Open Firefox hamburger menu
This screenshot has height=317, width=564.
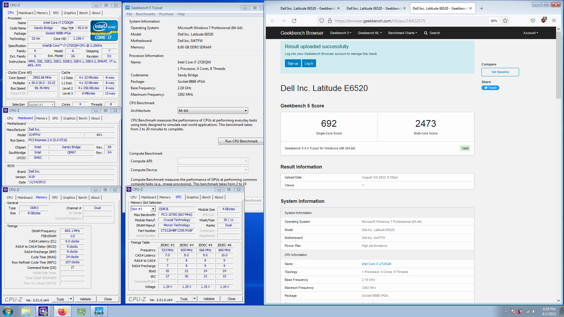coord(554,21)
